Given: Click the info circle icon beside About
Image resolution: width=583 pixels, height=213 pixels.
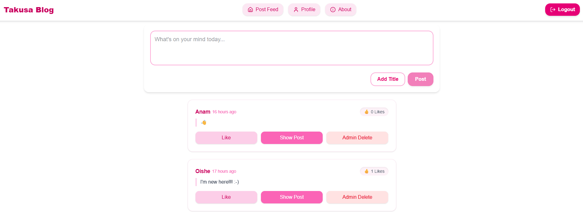Looking at the screenshot, I should coord(333,10).
